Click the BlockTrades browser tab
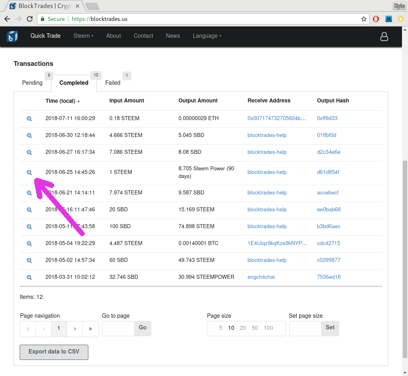408x376 pixels. click(x=44, y=6)
